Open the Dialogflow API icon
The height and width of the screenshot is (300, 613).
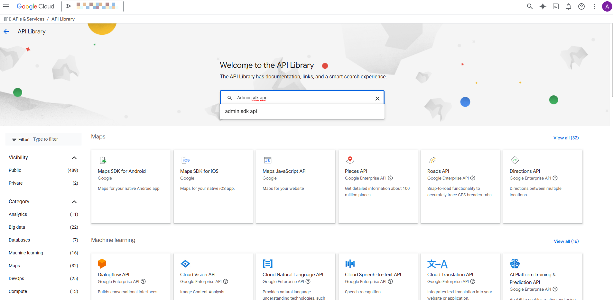pyautogui.click(x=102, y=264)
